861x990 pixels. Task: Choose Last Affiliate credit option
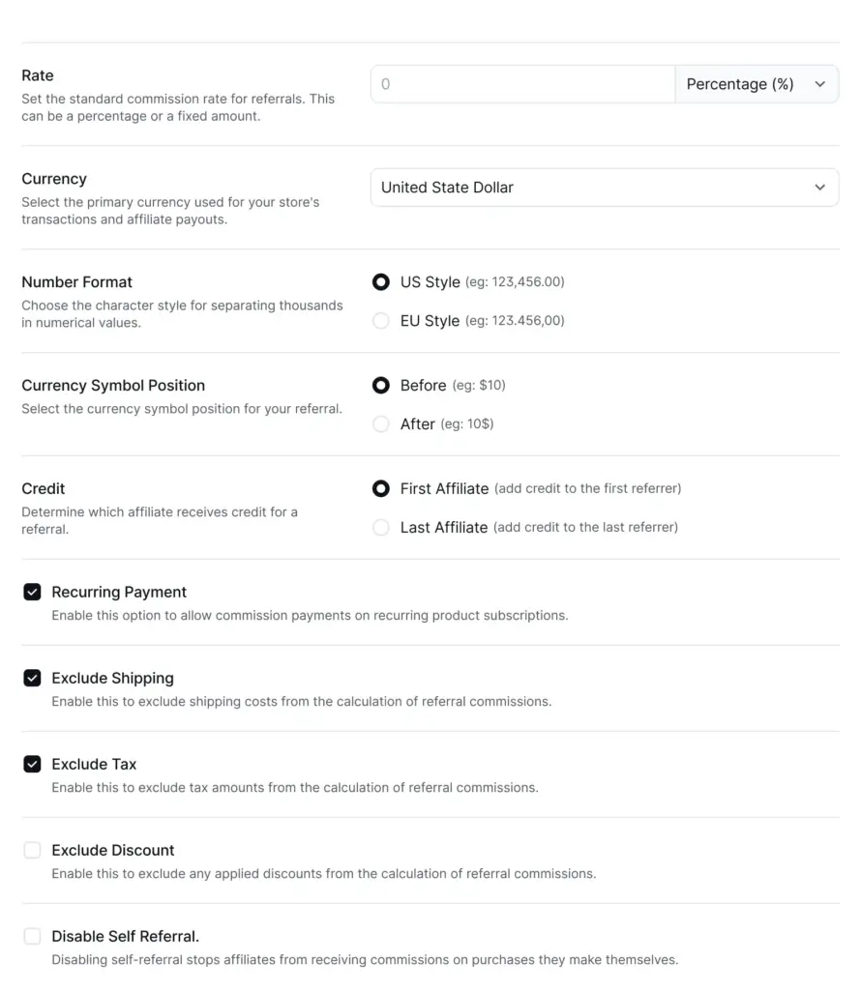pos(381,527)
